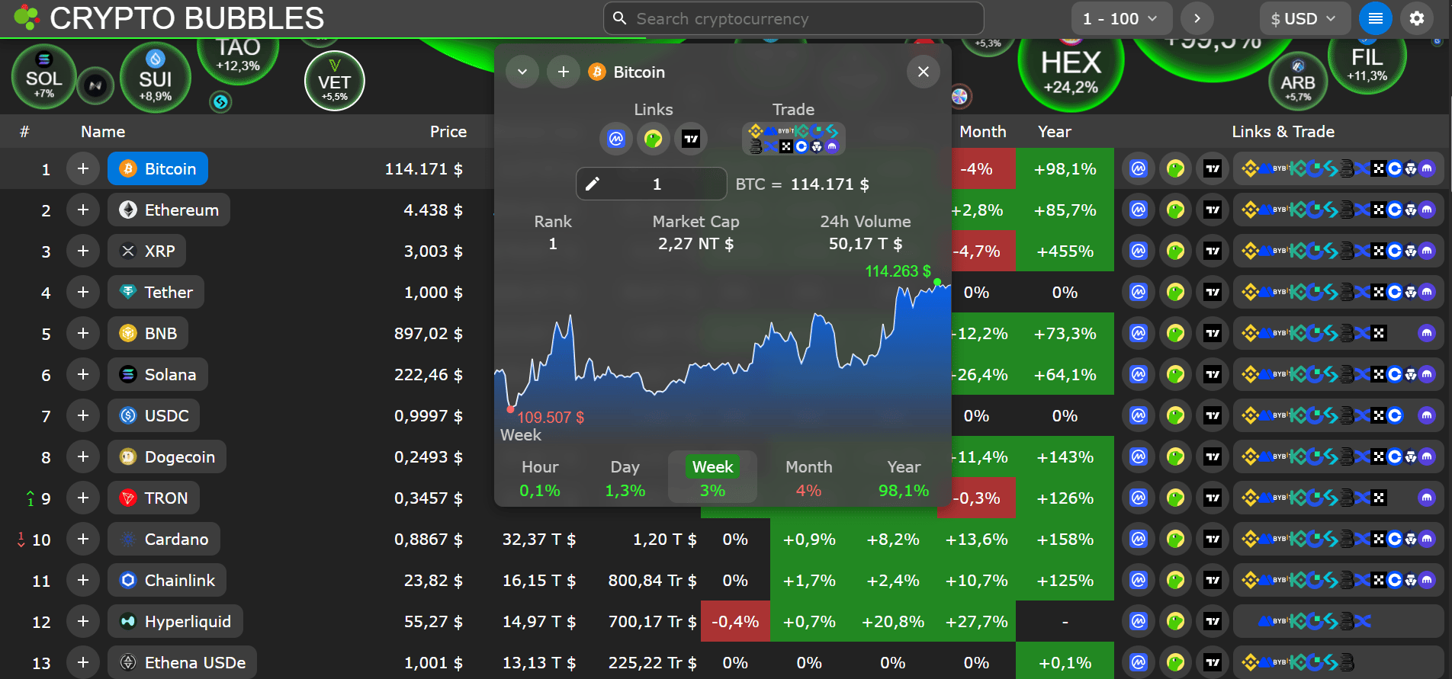The height and width of the screenshot is (679, 1452).
Task: Select the Day chart period
Action: [x=625, y=478]
